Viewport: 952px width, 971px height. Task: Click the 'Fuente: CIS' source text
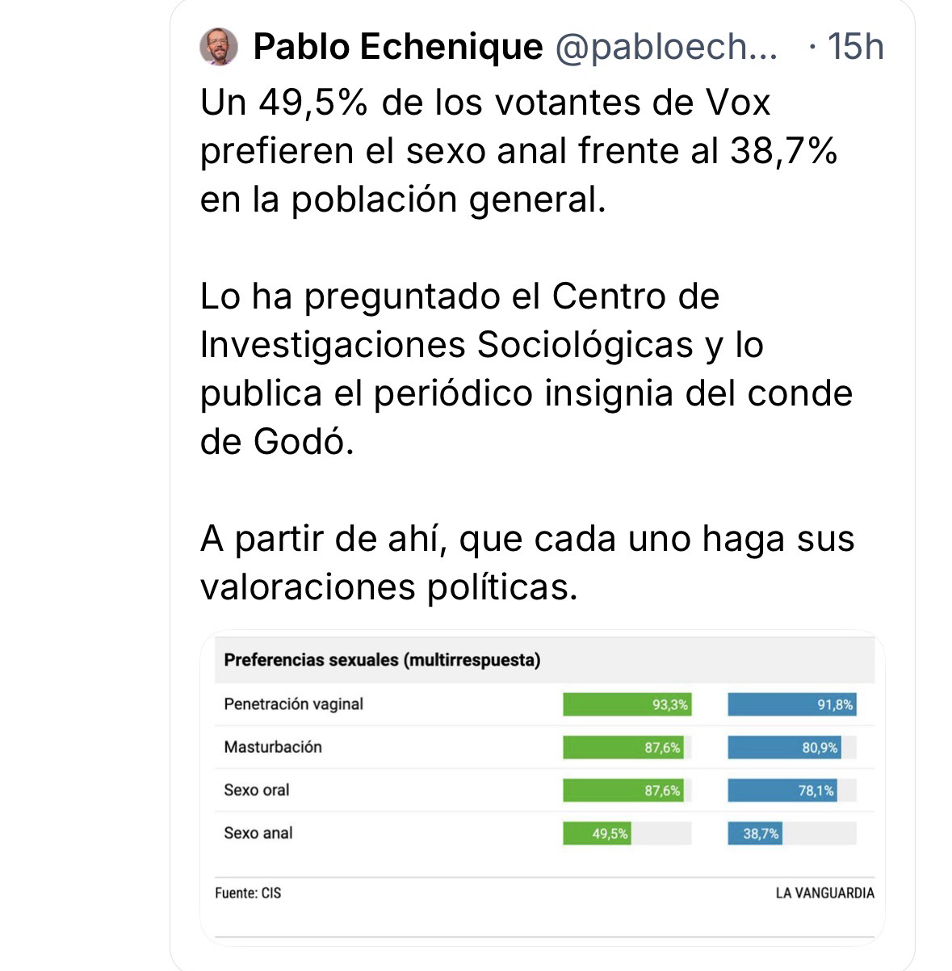coord(248,893)
